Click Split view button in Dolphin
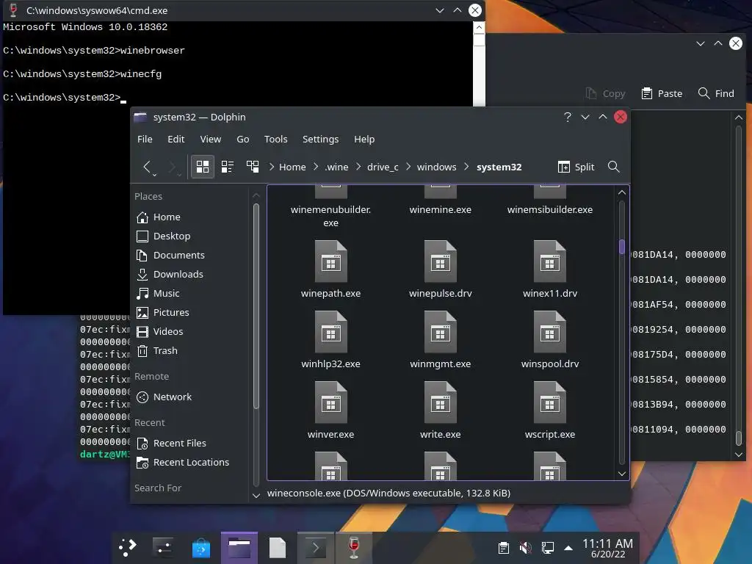Screen dimensions: 752x564 pos(576,167)
